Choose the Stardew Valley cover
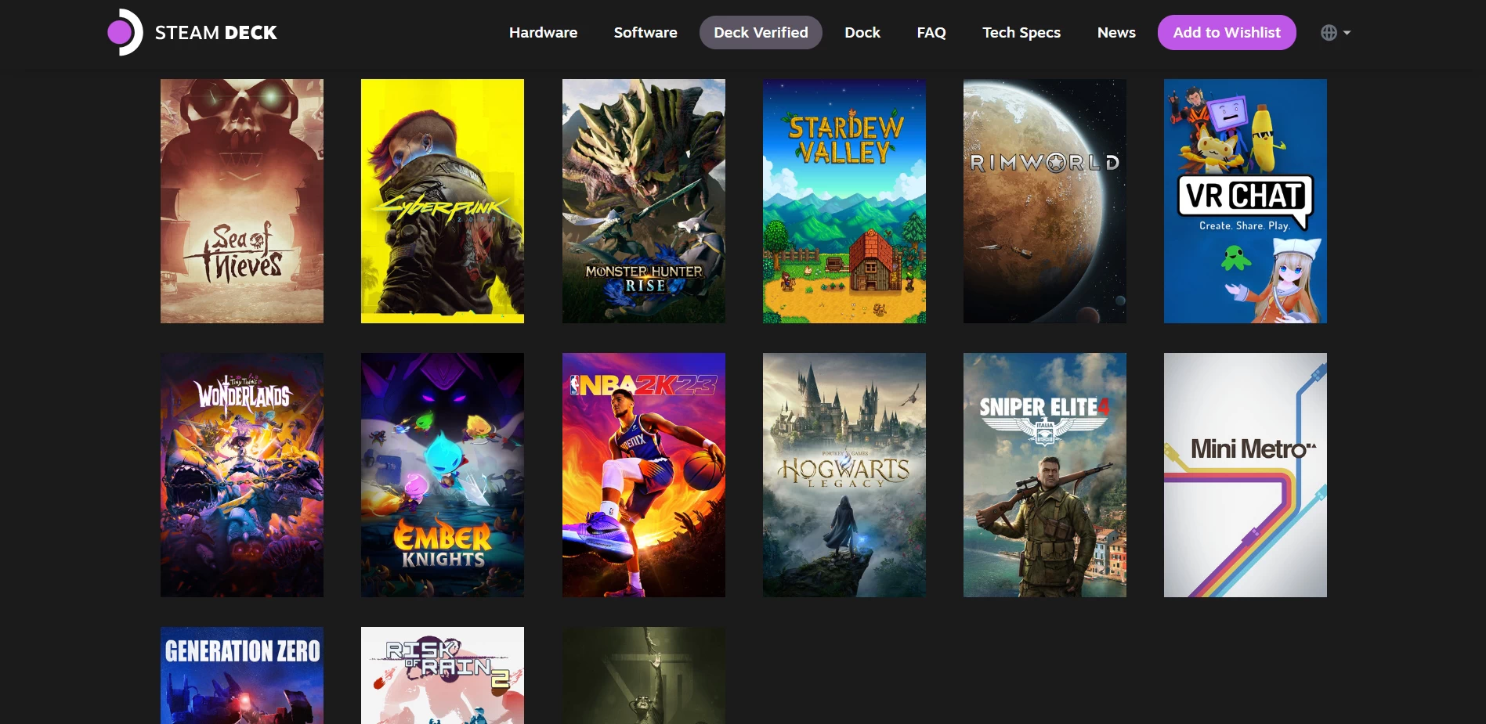Image resolution: width=1486 pixels, height=724 pixels. [x=844, y=201]
